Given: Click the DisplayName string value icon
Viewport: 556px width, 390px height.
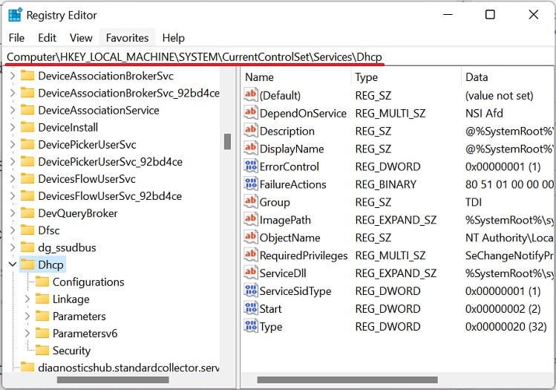Looking at the screenshot, I should coord(250,148).
